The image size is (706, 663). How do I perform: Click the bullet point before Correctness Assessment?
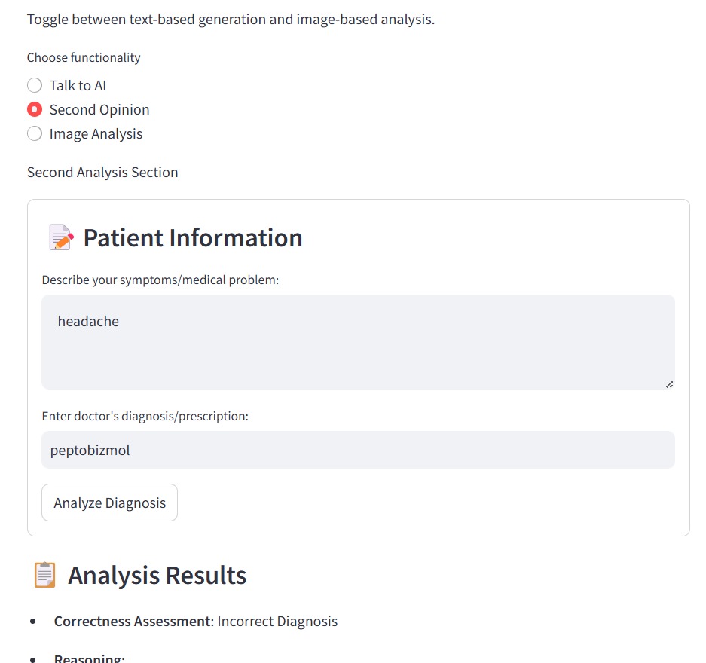pyautogui.click(x=33, y=622)
